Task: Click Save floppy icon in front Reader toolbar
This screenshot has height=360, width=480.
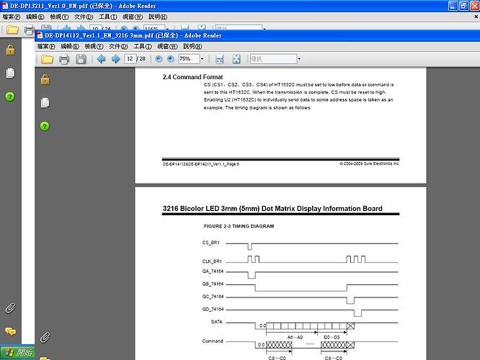Action: 81,59
